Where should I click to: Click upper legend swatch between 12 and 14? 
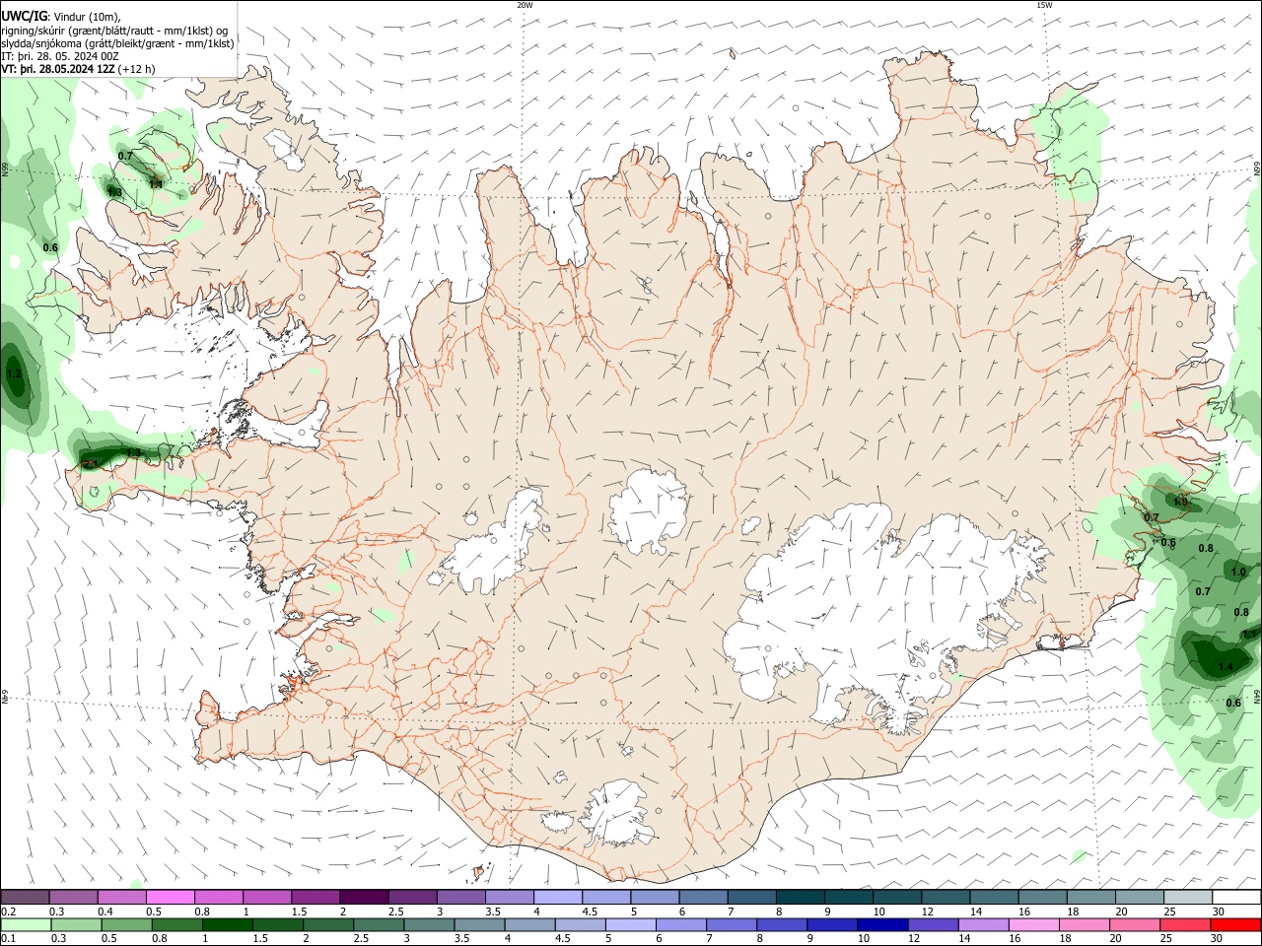[946, 898]
